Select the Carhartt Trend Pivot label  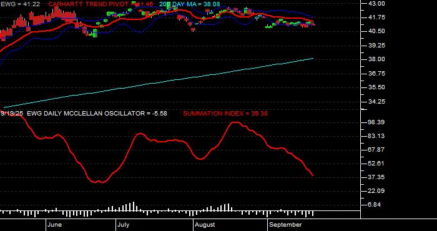[x=101, y=4]
